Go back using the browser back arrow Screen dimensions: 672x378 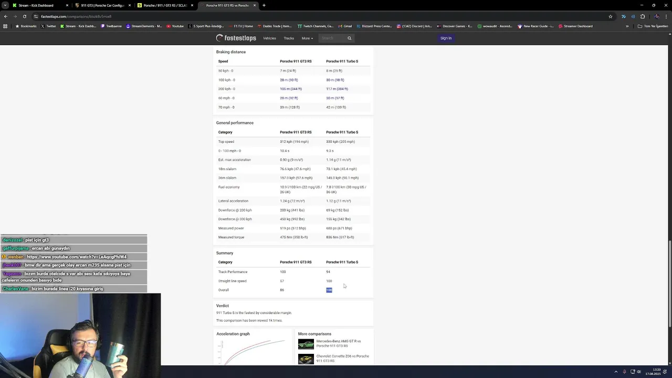[5, 16]
